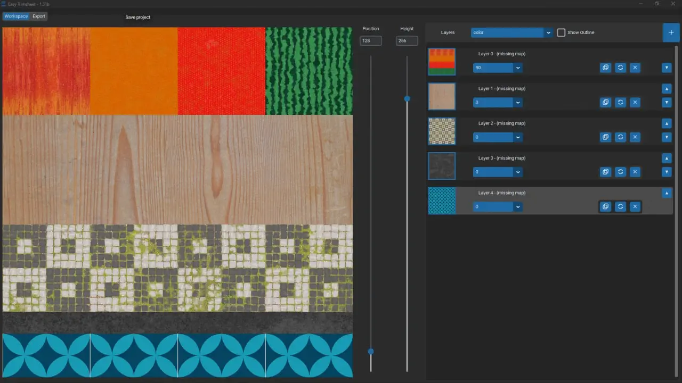Move Layer 4 up with the arrow

(x=667, y=193)
